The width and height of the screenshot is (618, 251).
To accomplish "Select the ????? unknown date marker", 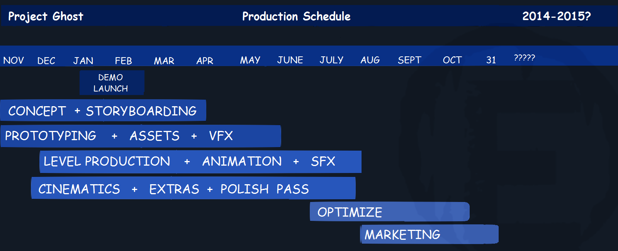I will [524, 58].
